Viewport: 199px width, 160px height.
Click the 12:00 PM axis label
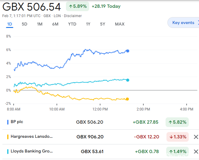click(100, 109)
